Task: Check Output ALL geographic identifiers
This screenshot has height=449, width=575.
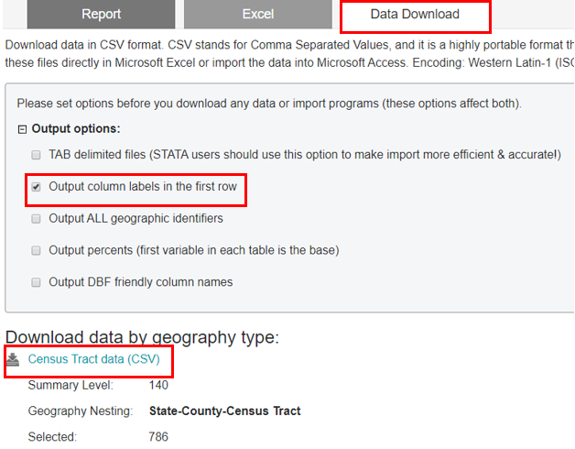Action: pyautogui.click(x=37, y=219)
